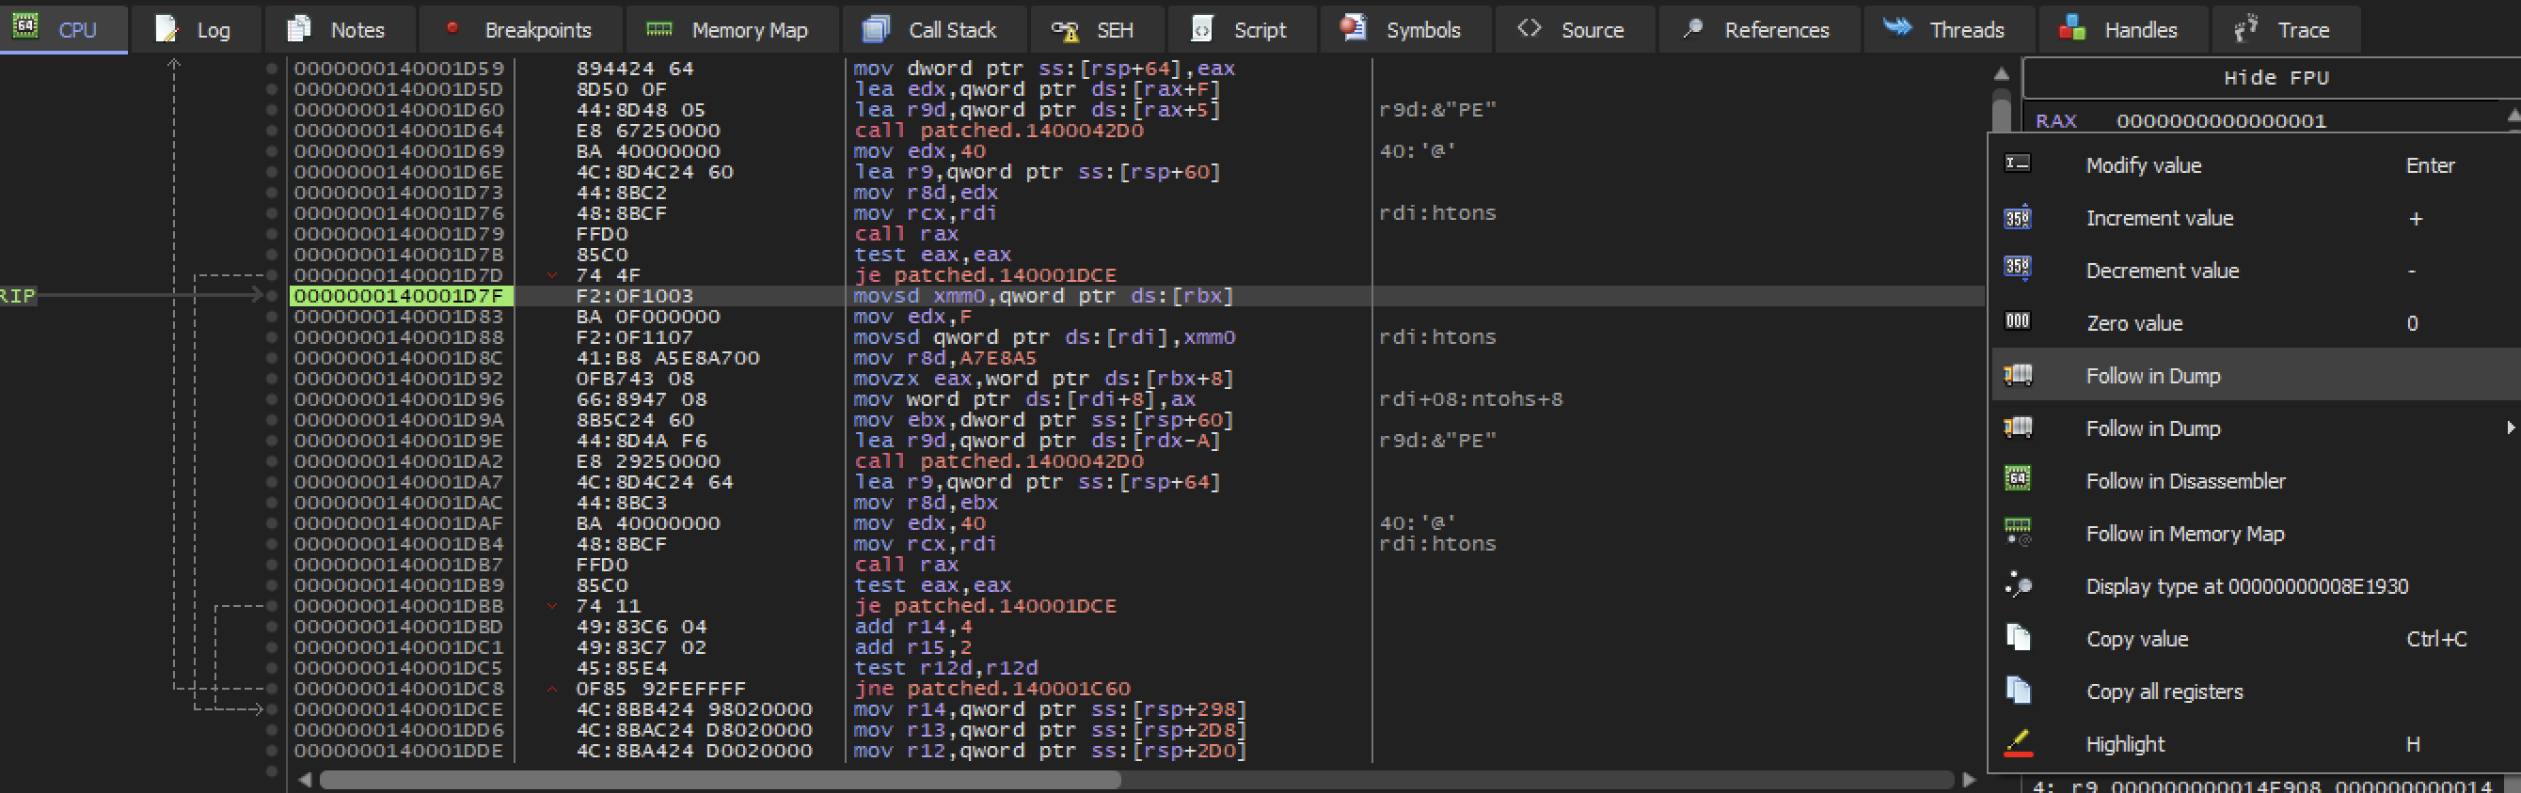The image size is (2521, 793).
Task: Switch to the SEH tab
Action: [1097, 29]
